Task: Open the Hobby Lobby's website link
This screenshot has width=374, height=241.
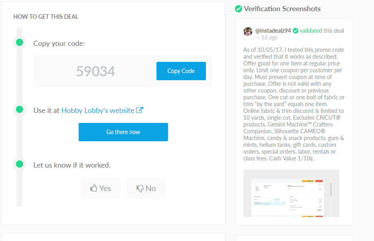Action: pyautogui.click(x=98, y=111)
